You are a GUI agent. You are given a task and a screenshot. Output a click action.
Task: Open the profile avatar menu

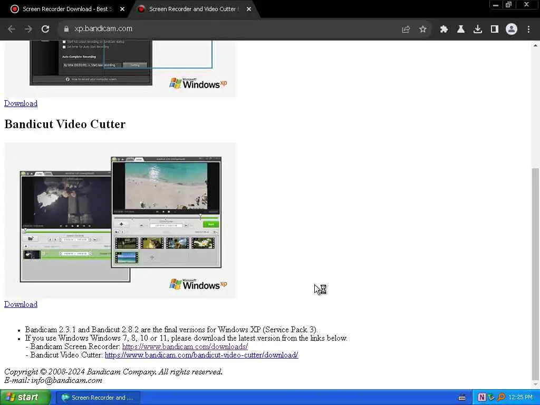tap(512, 30)
